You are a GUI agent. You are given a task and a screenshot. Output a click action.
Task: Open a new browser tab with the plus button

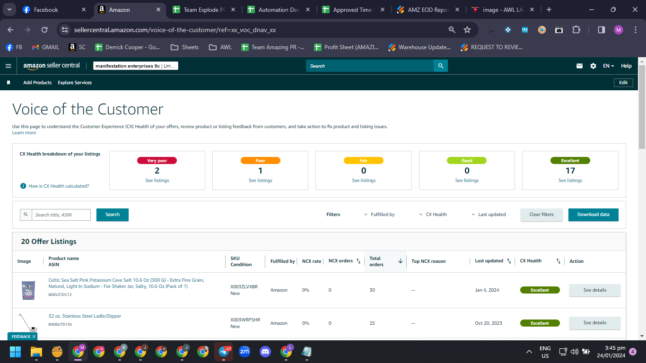[x=549, y=9]
